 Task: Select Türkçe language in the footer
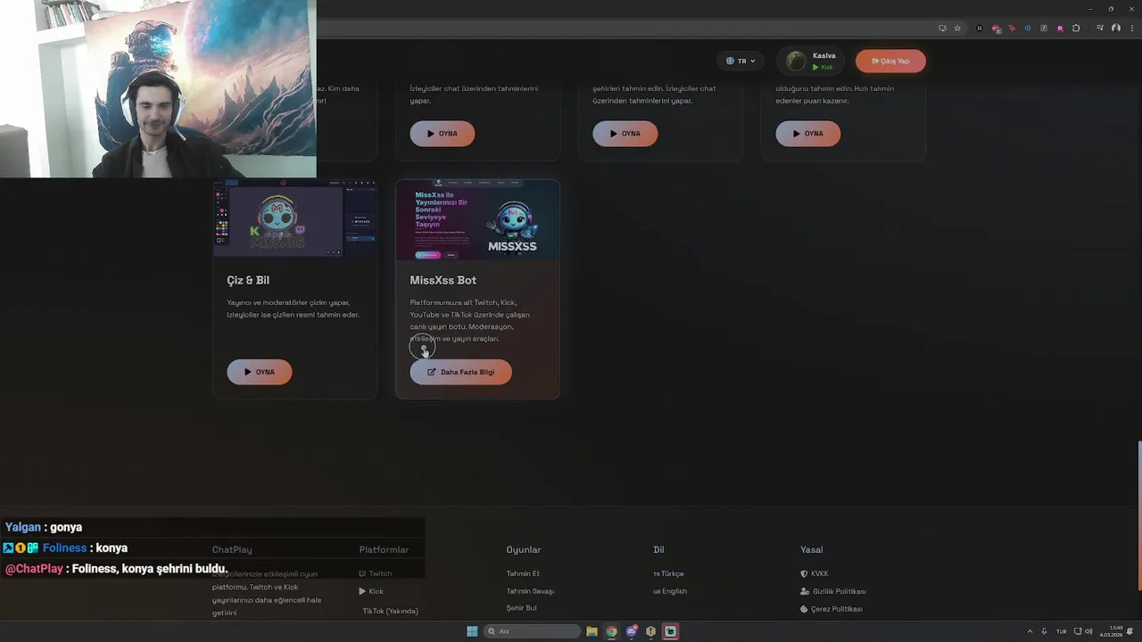[x=668, y=573]
